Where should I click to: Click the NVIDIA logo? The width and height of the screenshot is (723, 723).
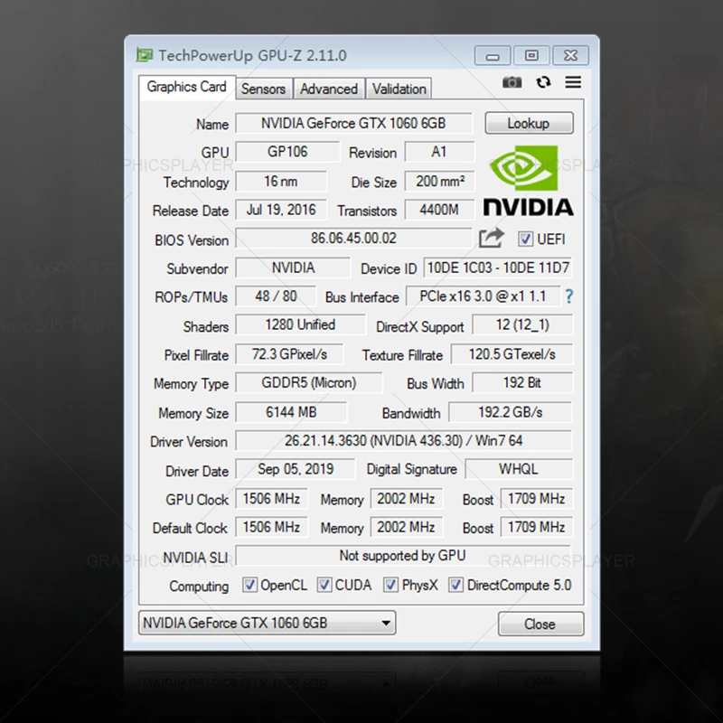tap(529, 181)
